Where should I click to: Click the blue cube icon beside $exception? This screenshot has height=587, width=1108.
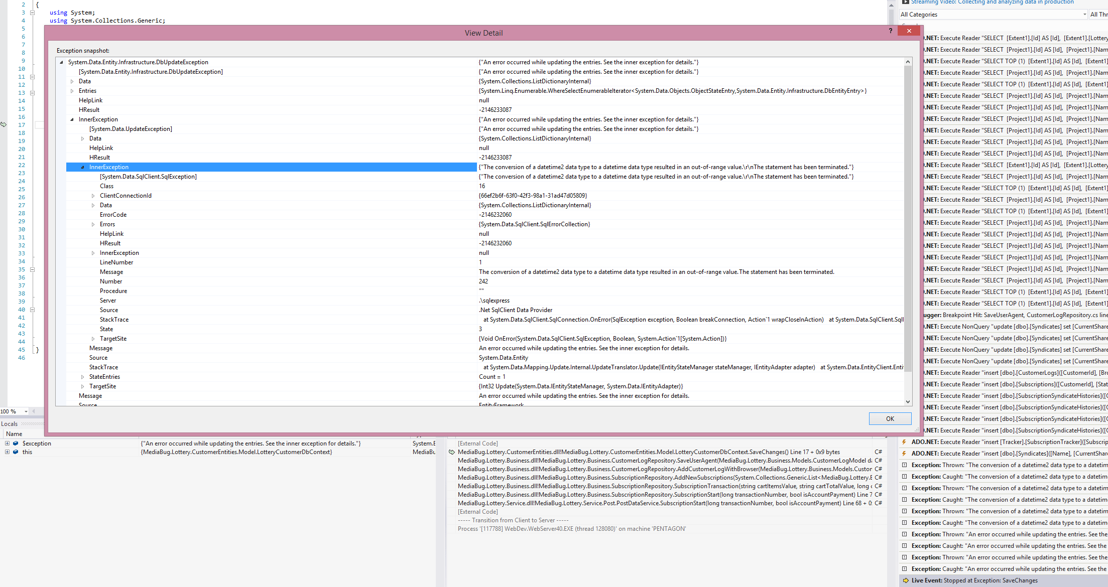[x=16, y=444]
